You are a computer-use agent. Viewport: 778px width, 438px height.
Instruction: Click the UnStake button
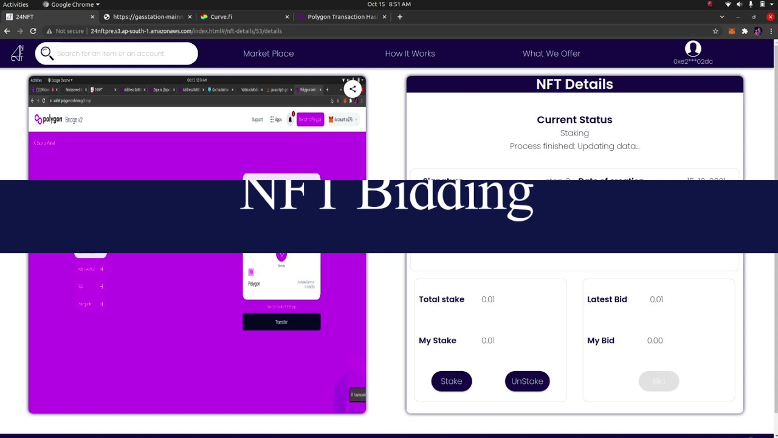click(527, 381)
